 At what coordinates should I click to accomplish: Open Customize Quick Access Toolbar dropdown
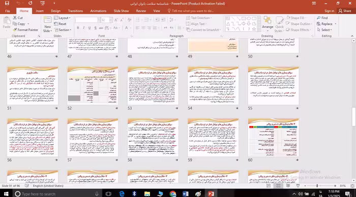(54, 3)
